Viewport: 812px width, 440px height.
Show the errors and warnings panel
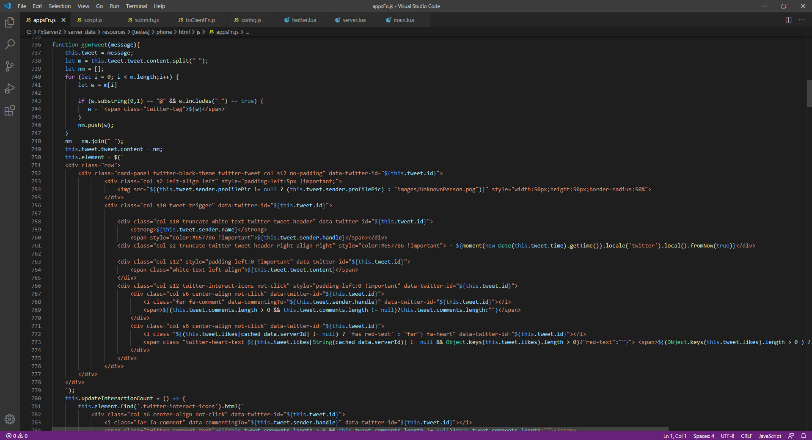pos(17,436)
